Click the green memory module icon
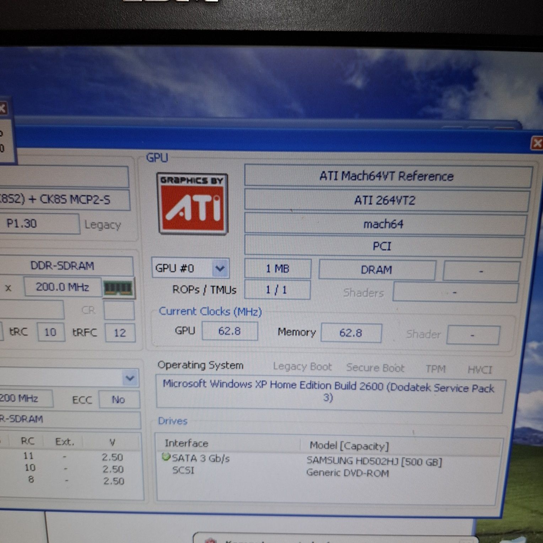Image resolution: width=543 pixels, height=543 pixels. pos(119,287)
